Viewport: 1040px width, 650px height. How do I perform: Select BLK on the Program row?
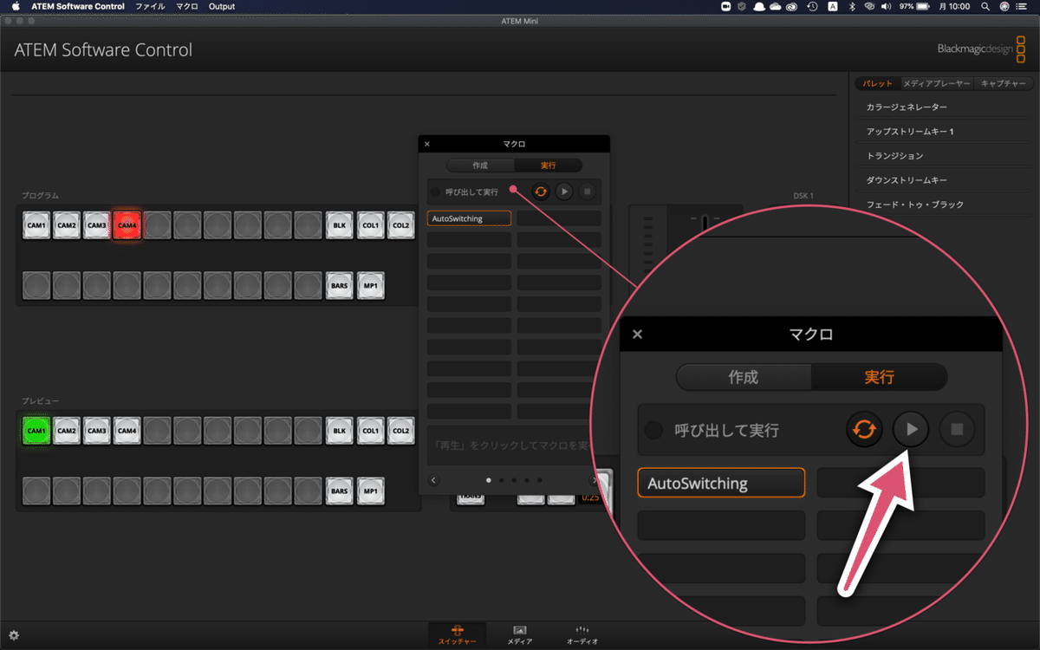tap(340, 225)
